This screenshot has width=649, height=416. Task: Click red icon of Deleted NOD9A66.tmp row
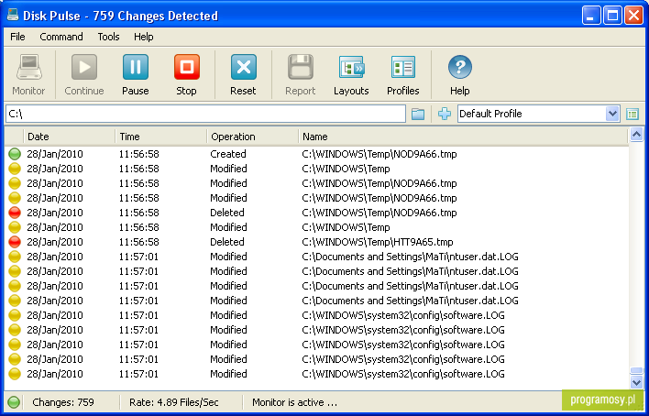(15, 213)
